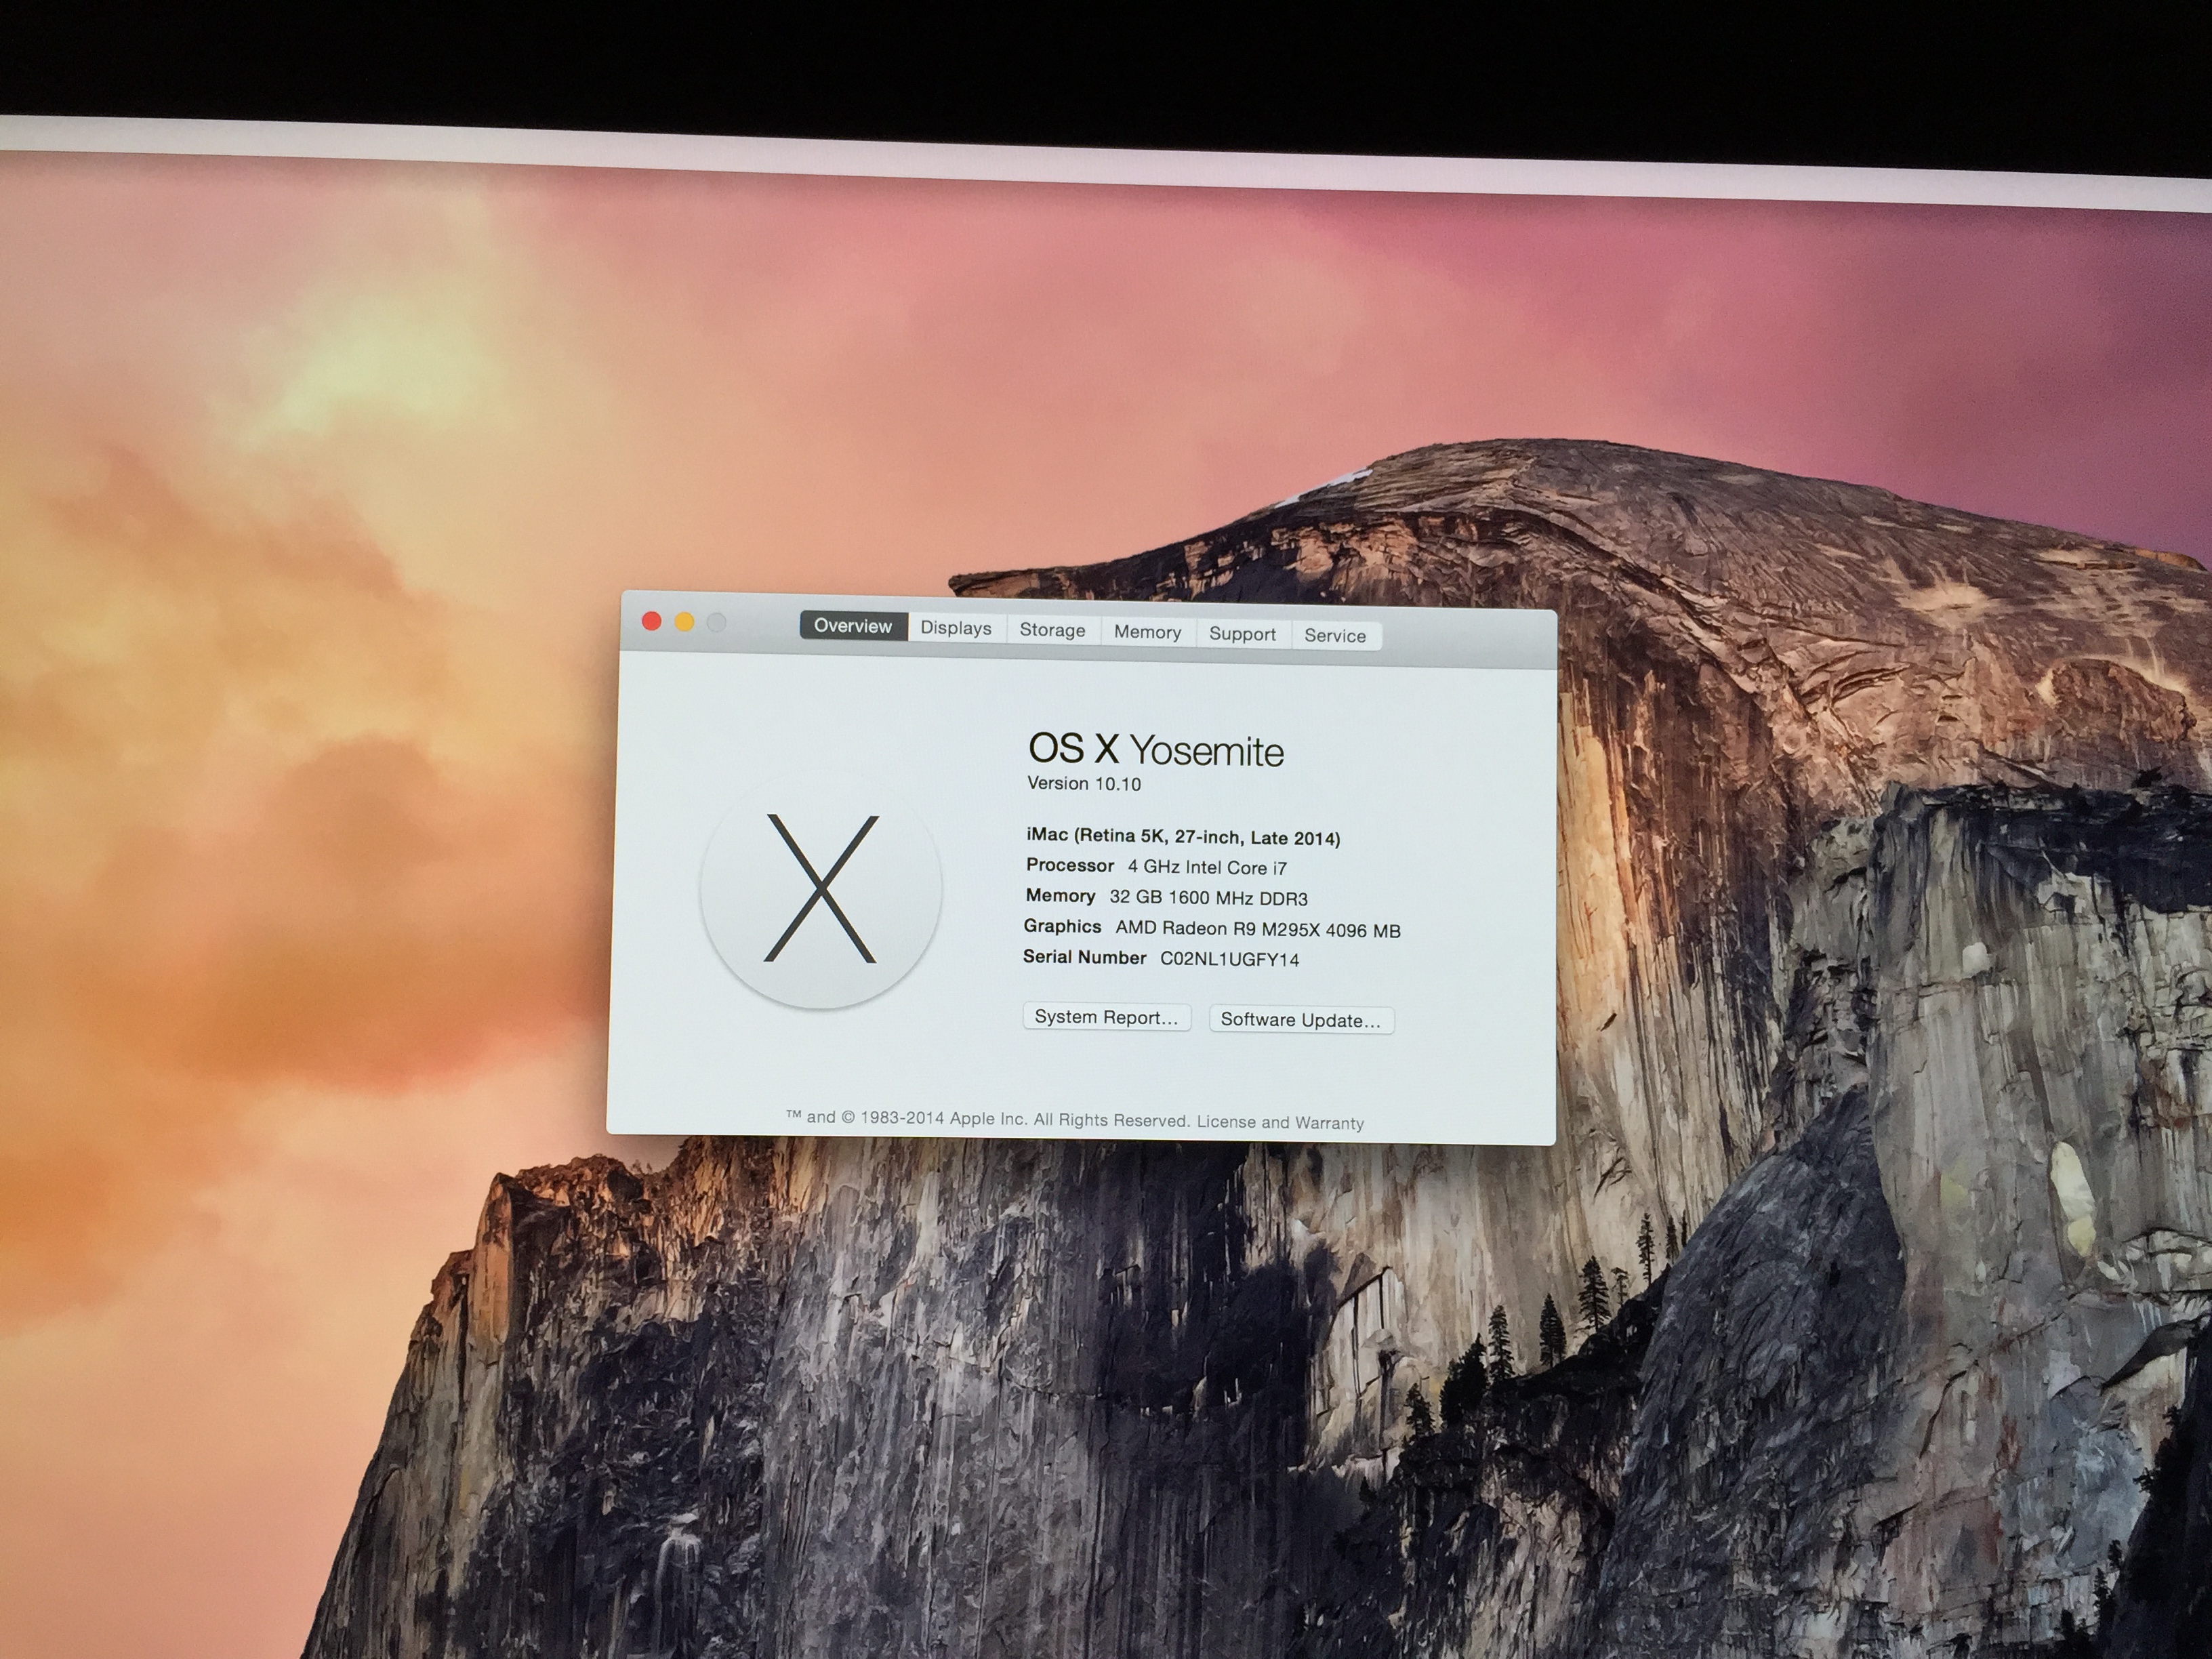Switch to the Overview tab
Image resolution: width=2212 pixels, height=1659 pixels.
pyautogui.click(x=853, y=626)
